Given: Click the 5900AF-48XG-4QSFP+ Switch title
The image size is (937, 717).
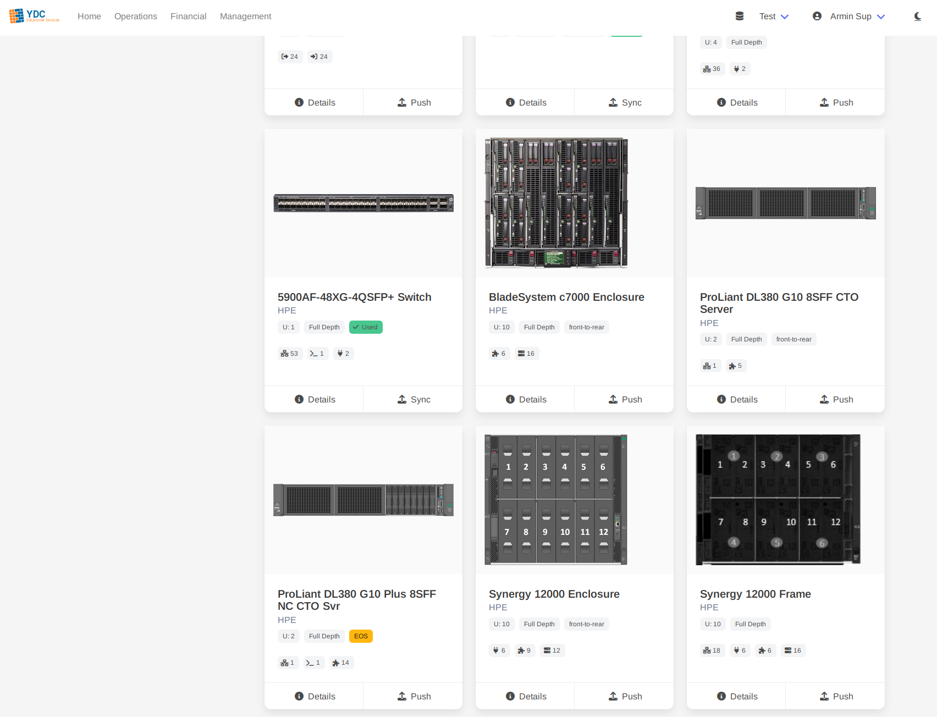Looking at the screenshot, I should pos(355,297).
